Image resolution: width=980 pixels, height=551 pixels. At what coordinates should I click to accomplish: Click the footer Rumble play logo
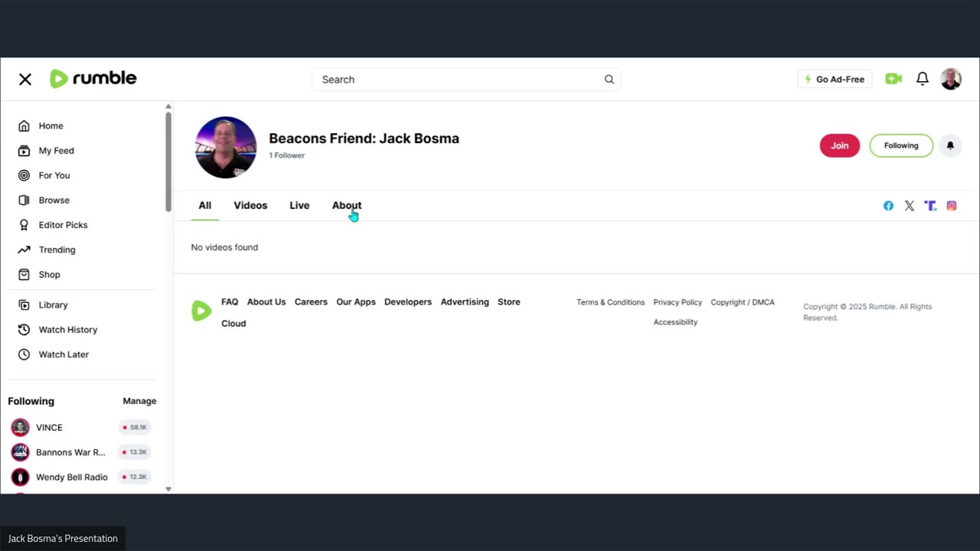[x=201, y=311]
